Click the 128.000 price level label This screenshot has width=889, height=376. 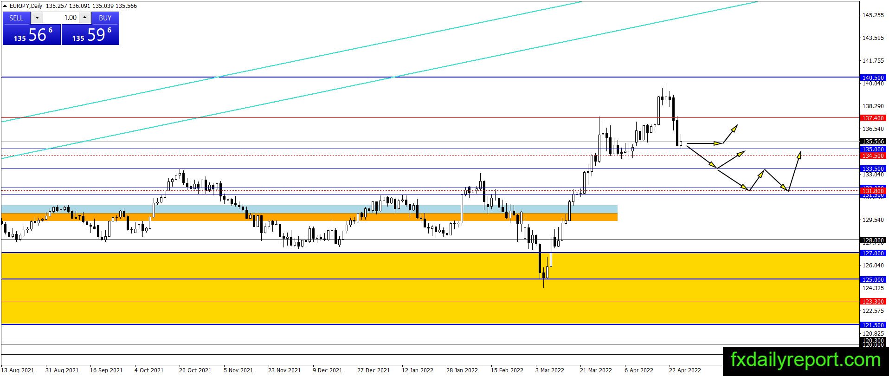[x=873, y=240]
